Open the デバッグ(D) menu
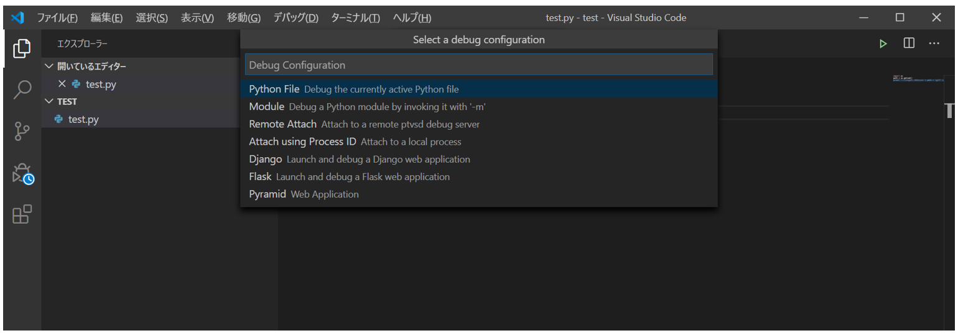Viewport: 958px width, 333px height. pos(295,18)
